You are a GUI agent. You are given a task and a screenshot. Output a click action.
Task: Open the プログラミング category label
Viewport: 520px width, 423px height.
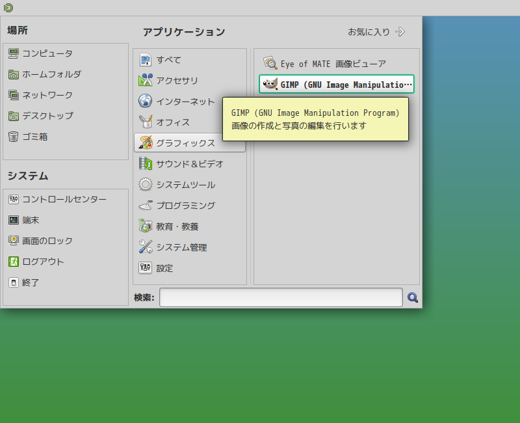[x=186, y=206]
